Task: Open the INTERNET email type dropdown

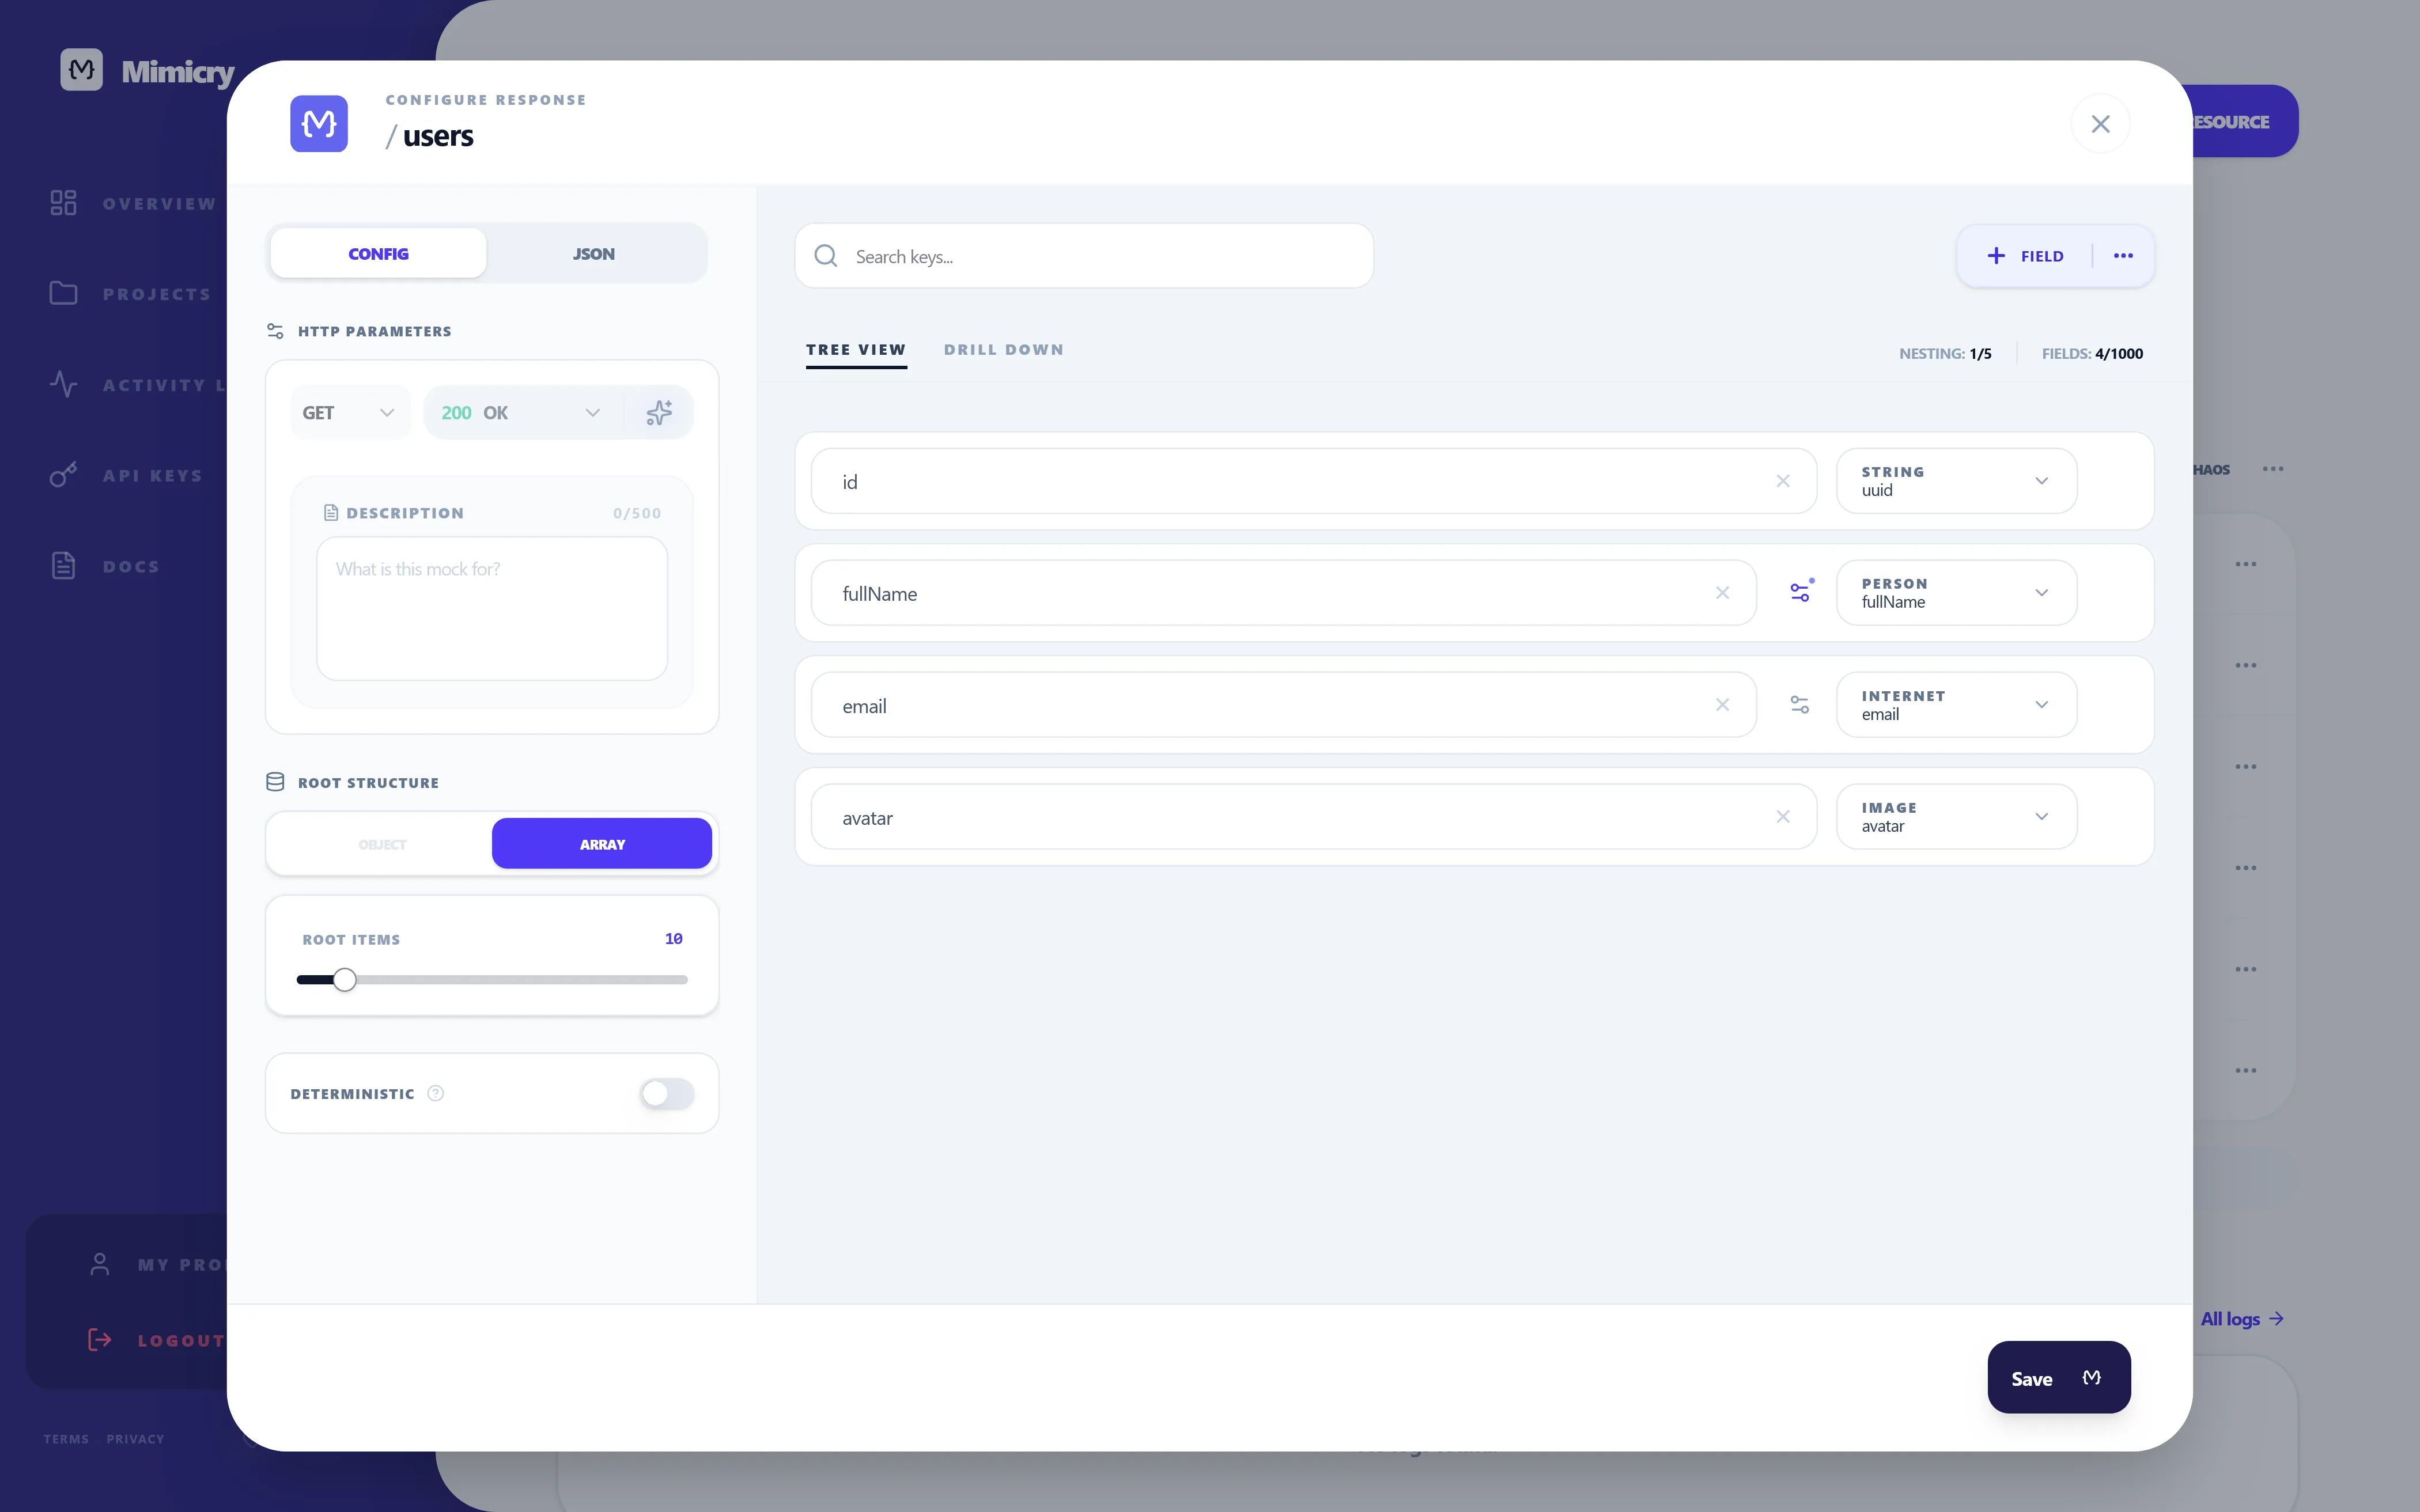Action: pos(1956,705)
